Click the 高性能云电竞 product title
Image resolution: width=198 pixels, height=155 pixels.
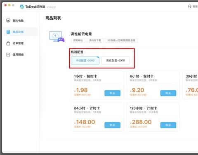click(81, 34)
